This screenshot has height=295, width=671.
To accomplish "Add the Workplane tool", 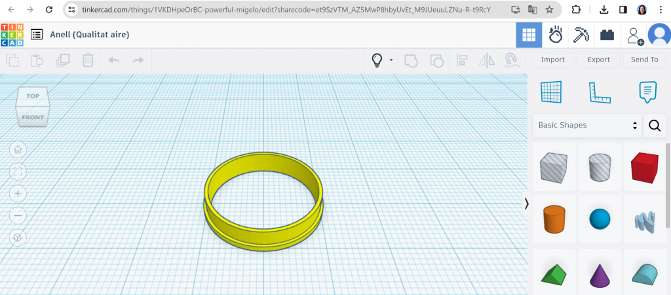I will [x=551, y=92].
